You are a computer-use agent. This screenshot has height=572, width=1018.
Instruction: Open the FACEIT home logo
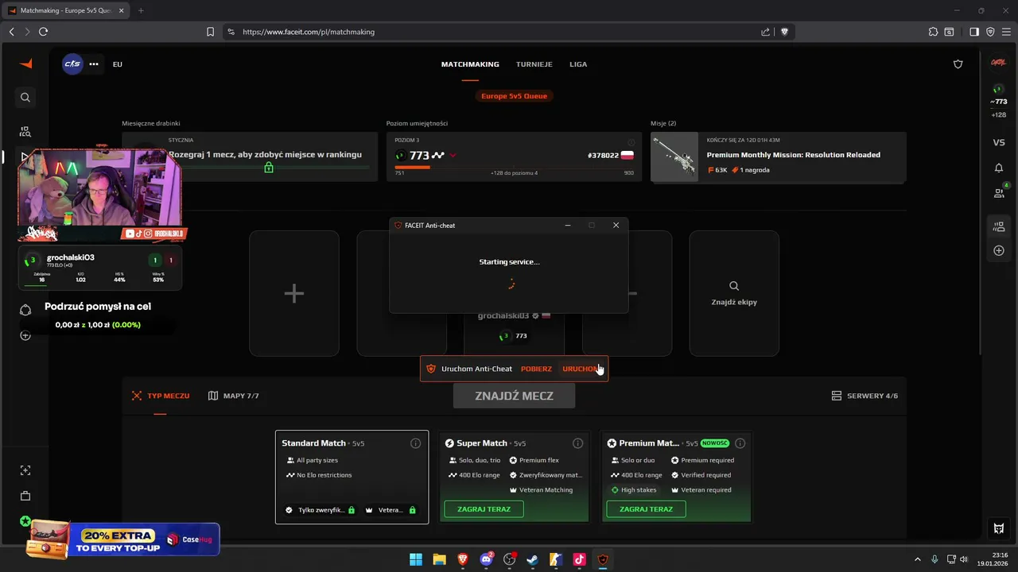pos(25,64)
